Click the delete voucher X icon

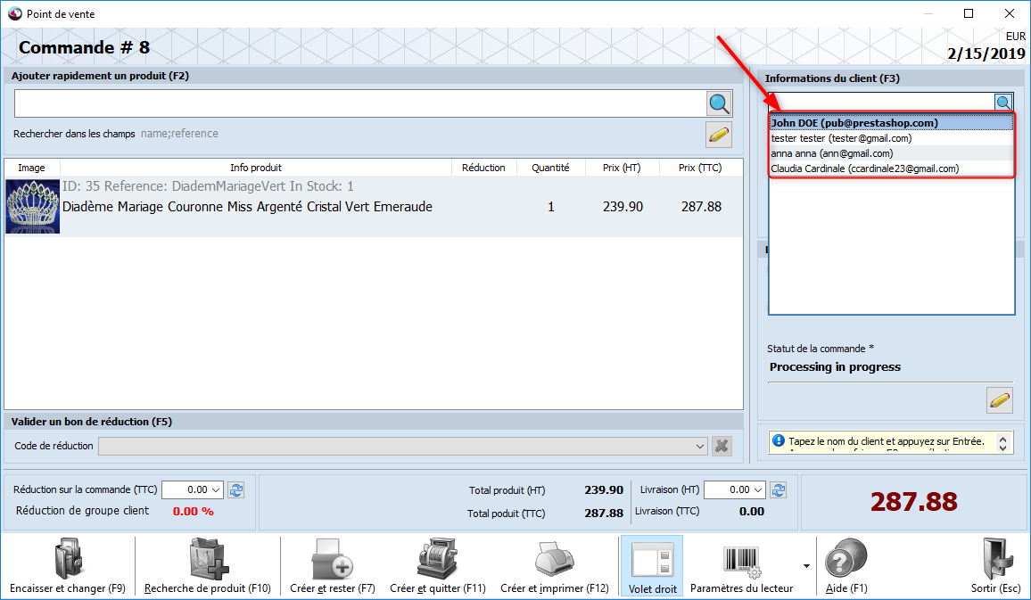tap(722, 446)
